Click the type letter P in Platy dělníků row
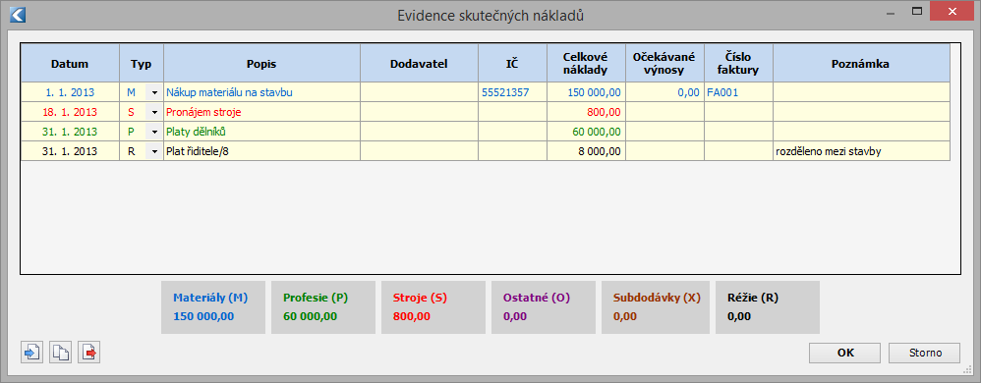981x383 pixels. click(132, 132)
